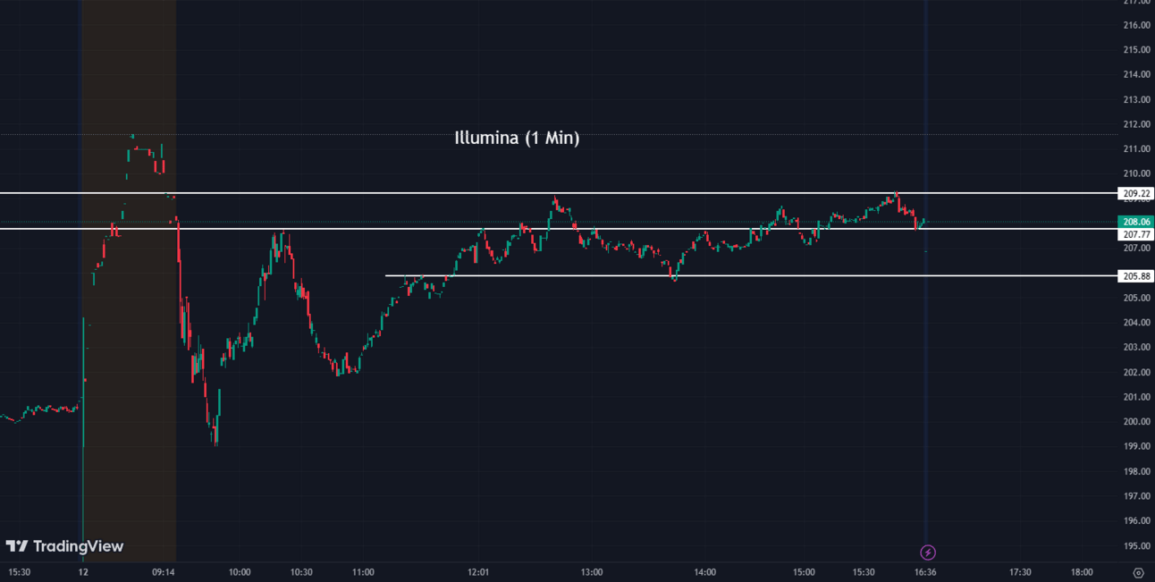
Task: Click the 18:00 time axis label
Action: 1082,572
